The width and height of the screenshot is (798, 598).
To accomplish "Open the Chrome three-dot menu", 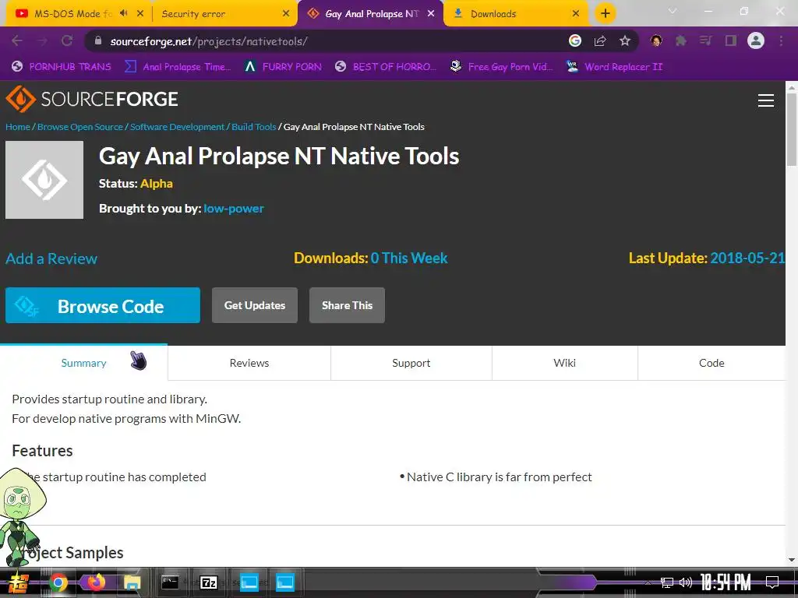I will click(x=781, y=40).
